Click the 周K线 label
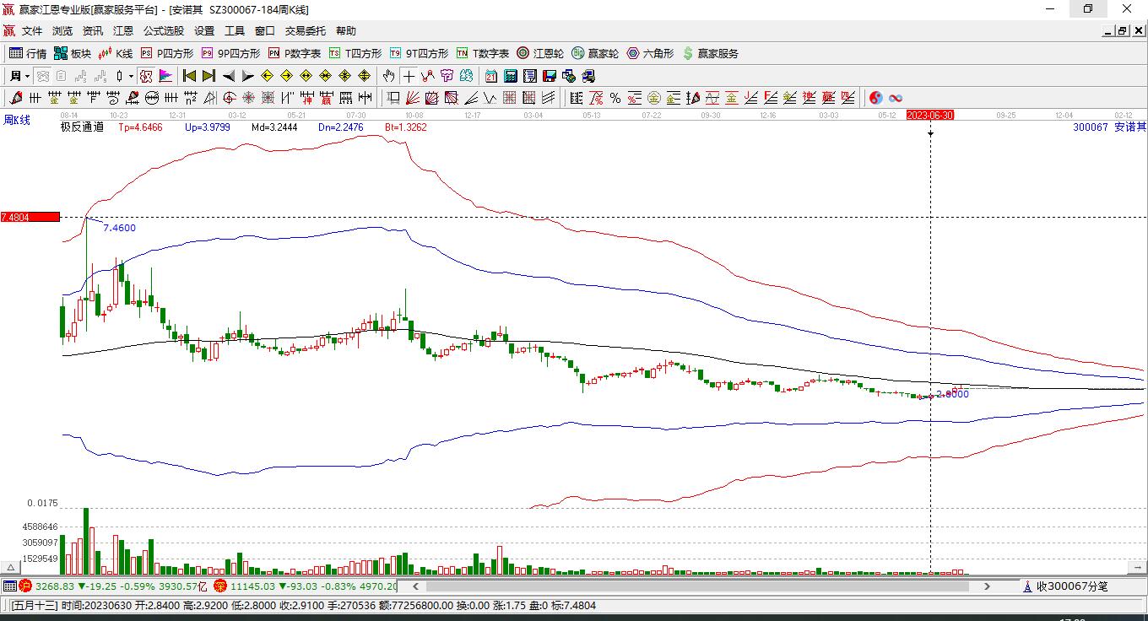 (17, 120)
